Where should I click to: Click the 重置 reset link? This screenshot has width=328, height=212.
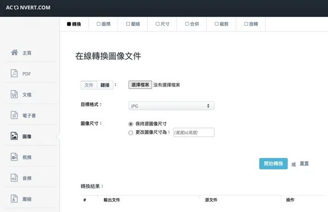(x=304, y=163)
